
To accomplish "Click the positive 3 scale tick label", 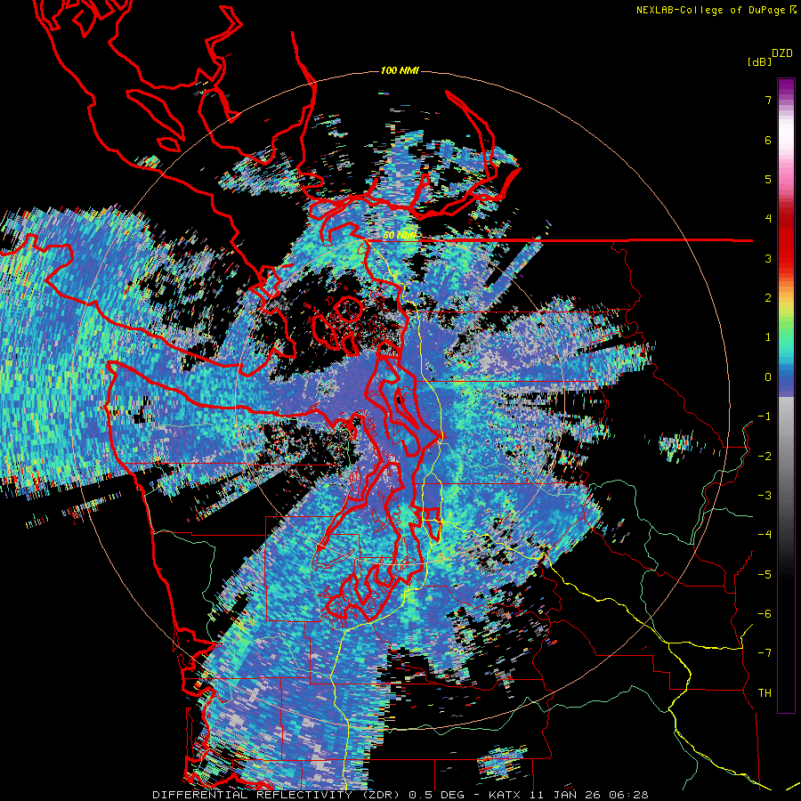I will pyautogui.click(x=768, y=258).
